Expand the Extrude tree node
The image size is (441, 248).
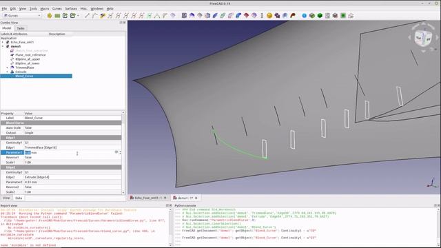click(x=8, y=72)
